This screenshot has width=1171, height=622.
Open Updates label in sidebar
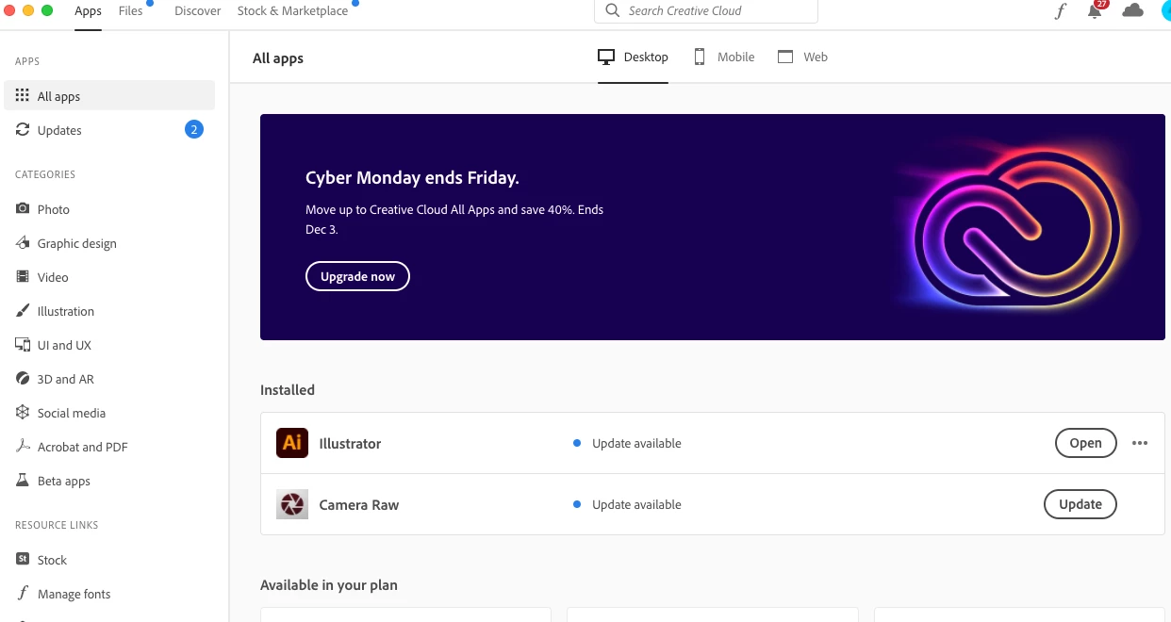tap(59, 130)
